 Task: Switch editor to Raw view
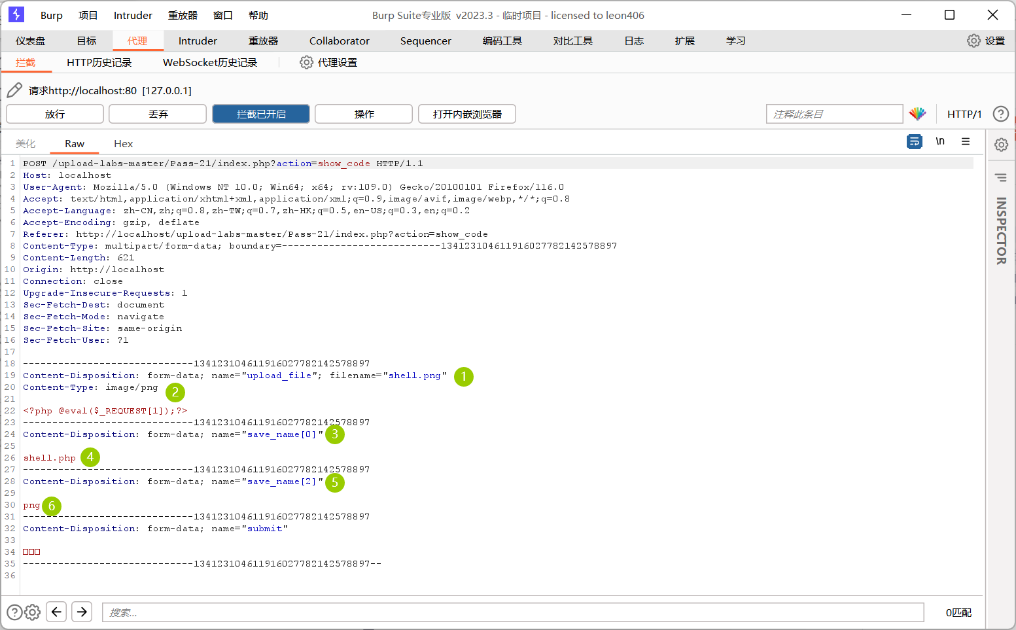coord(75,143)
